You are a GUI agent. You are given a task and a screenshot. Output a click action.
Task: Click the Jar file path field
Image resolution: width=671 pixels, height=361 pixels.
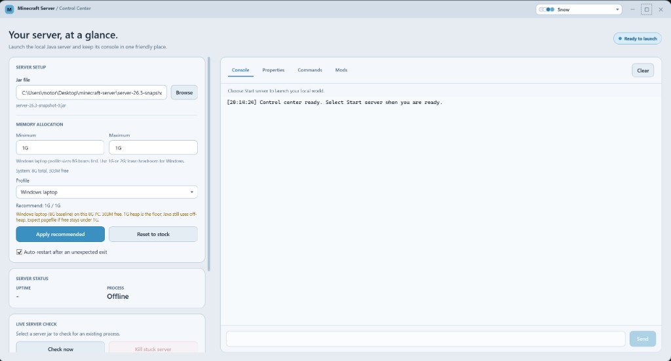point(92,93)
